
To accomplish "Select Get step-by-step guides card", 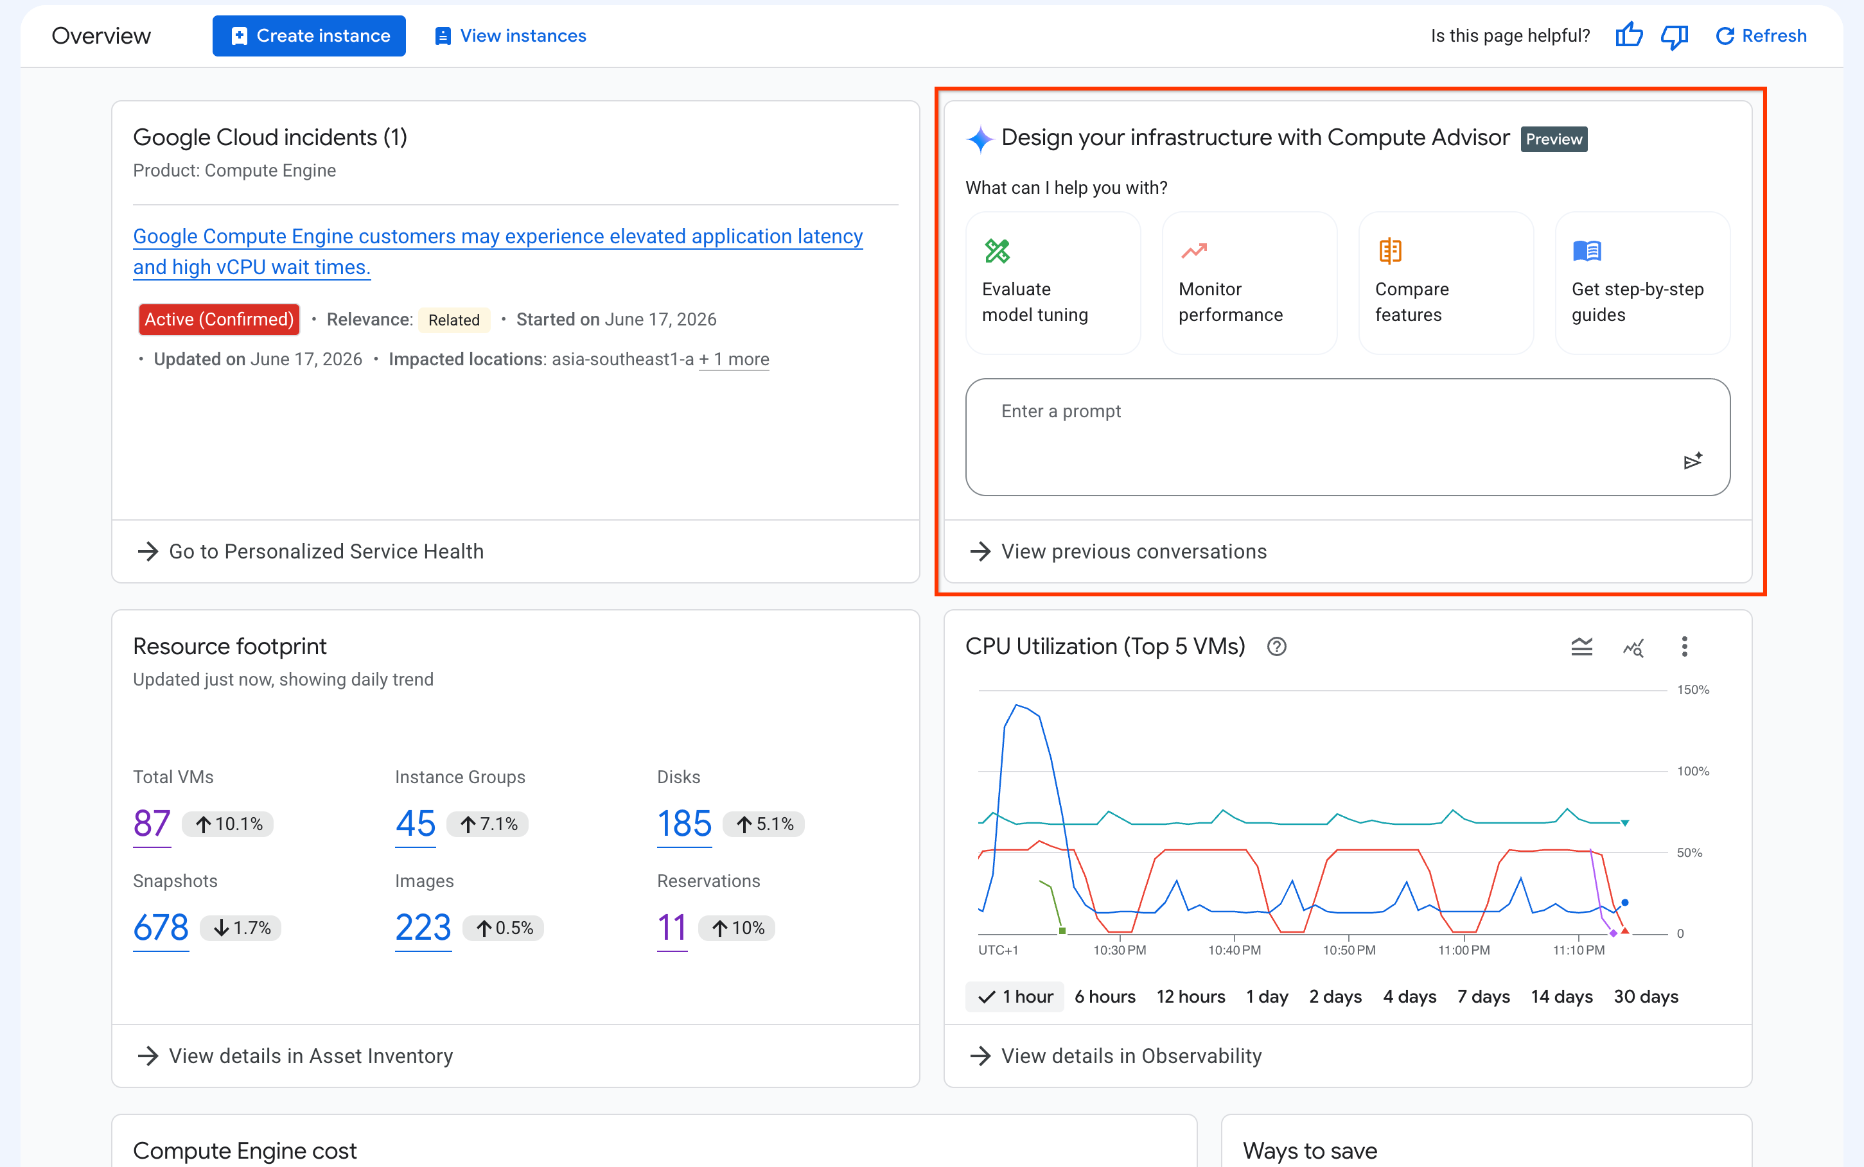I will [x=1642, y=282].
